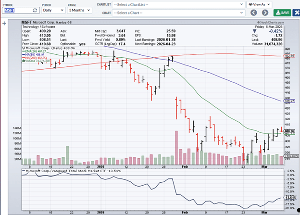
Task: Click the EMA(20) 407.27 legend entry
Action: click(x=34, y=51)
